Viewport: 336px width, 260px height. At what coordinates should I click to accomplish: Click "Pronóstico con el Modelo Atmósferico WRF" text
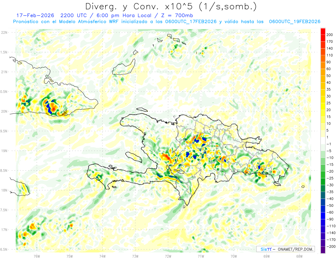tap(67, 22)
